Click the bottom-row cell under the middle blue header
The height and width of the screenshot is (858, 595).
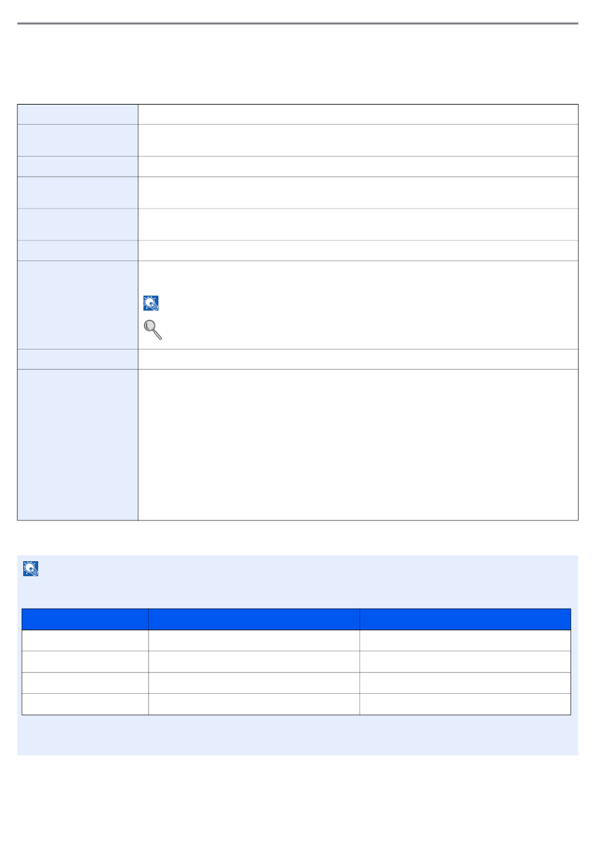[x=254, y=704]
